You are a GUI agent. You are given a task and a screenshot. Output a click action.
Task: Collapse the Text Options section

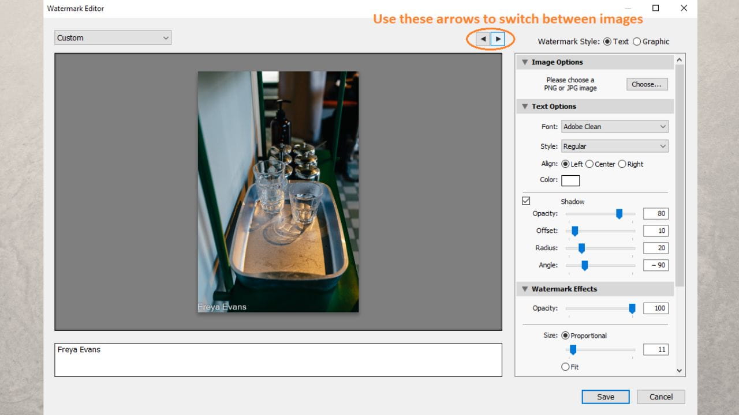pos(525,107)
